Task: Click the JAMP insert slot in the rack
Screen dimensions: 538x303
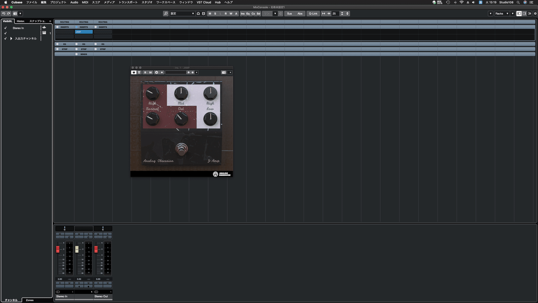Action: [84, 32]
